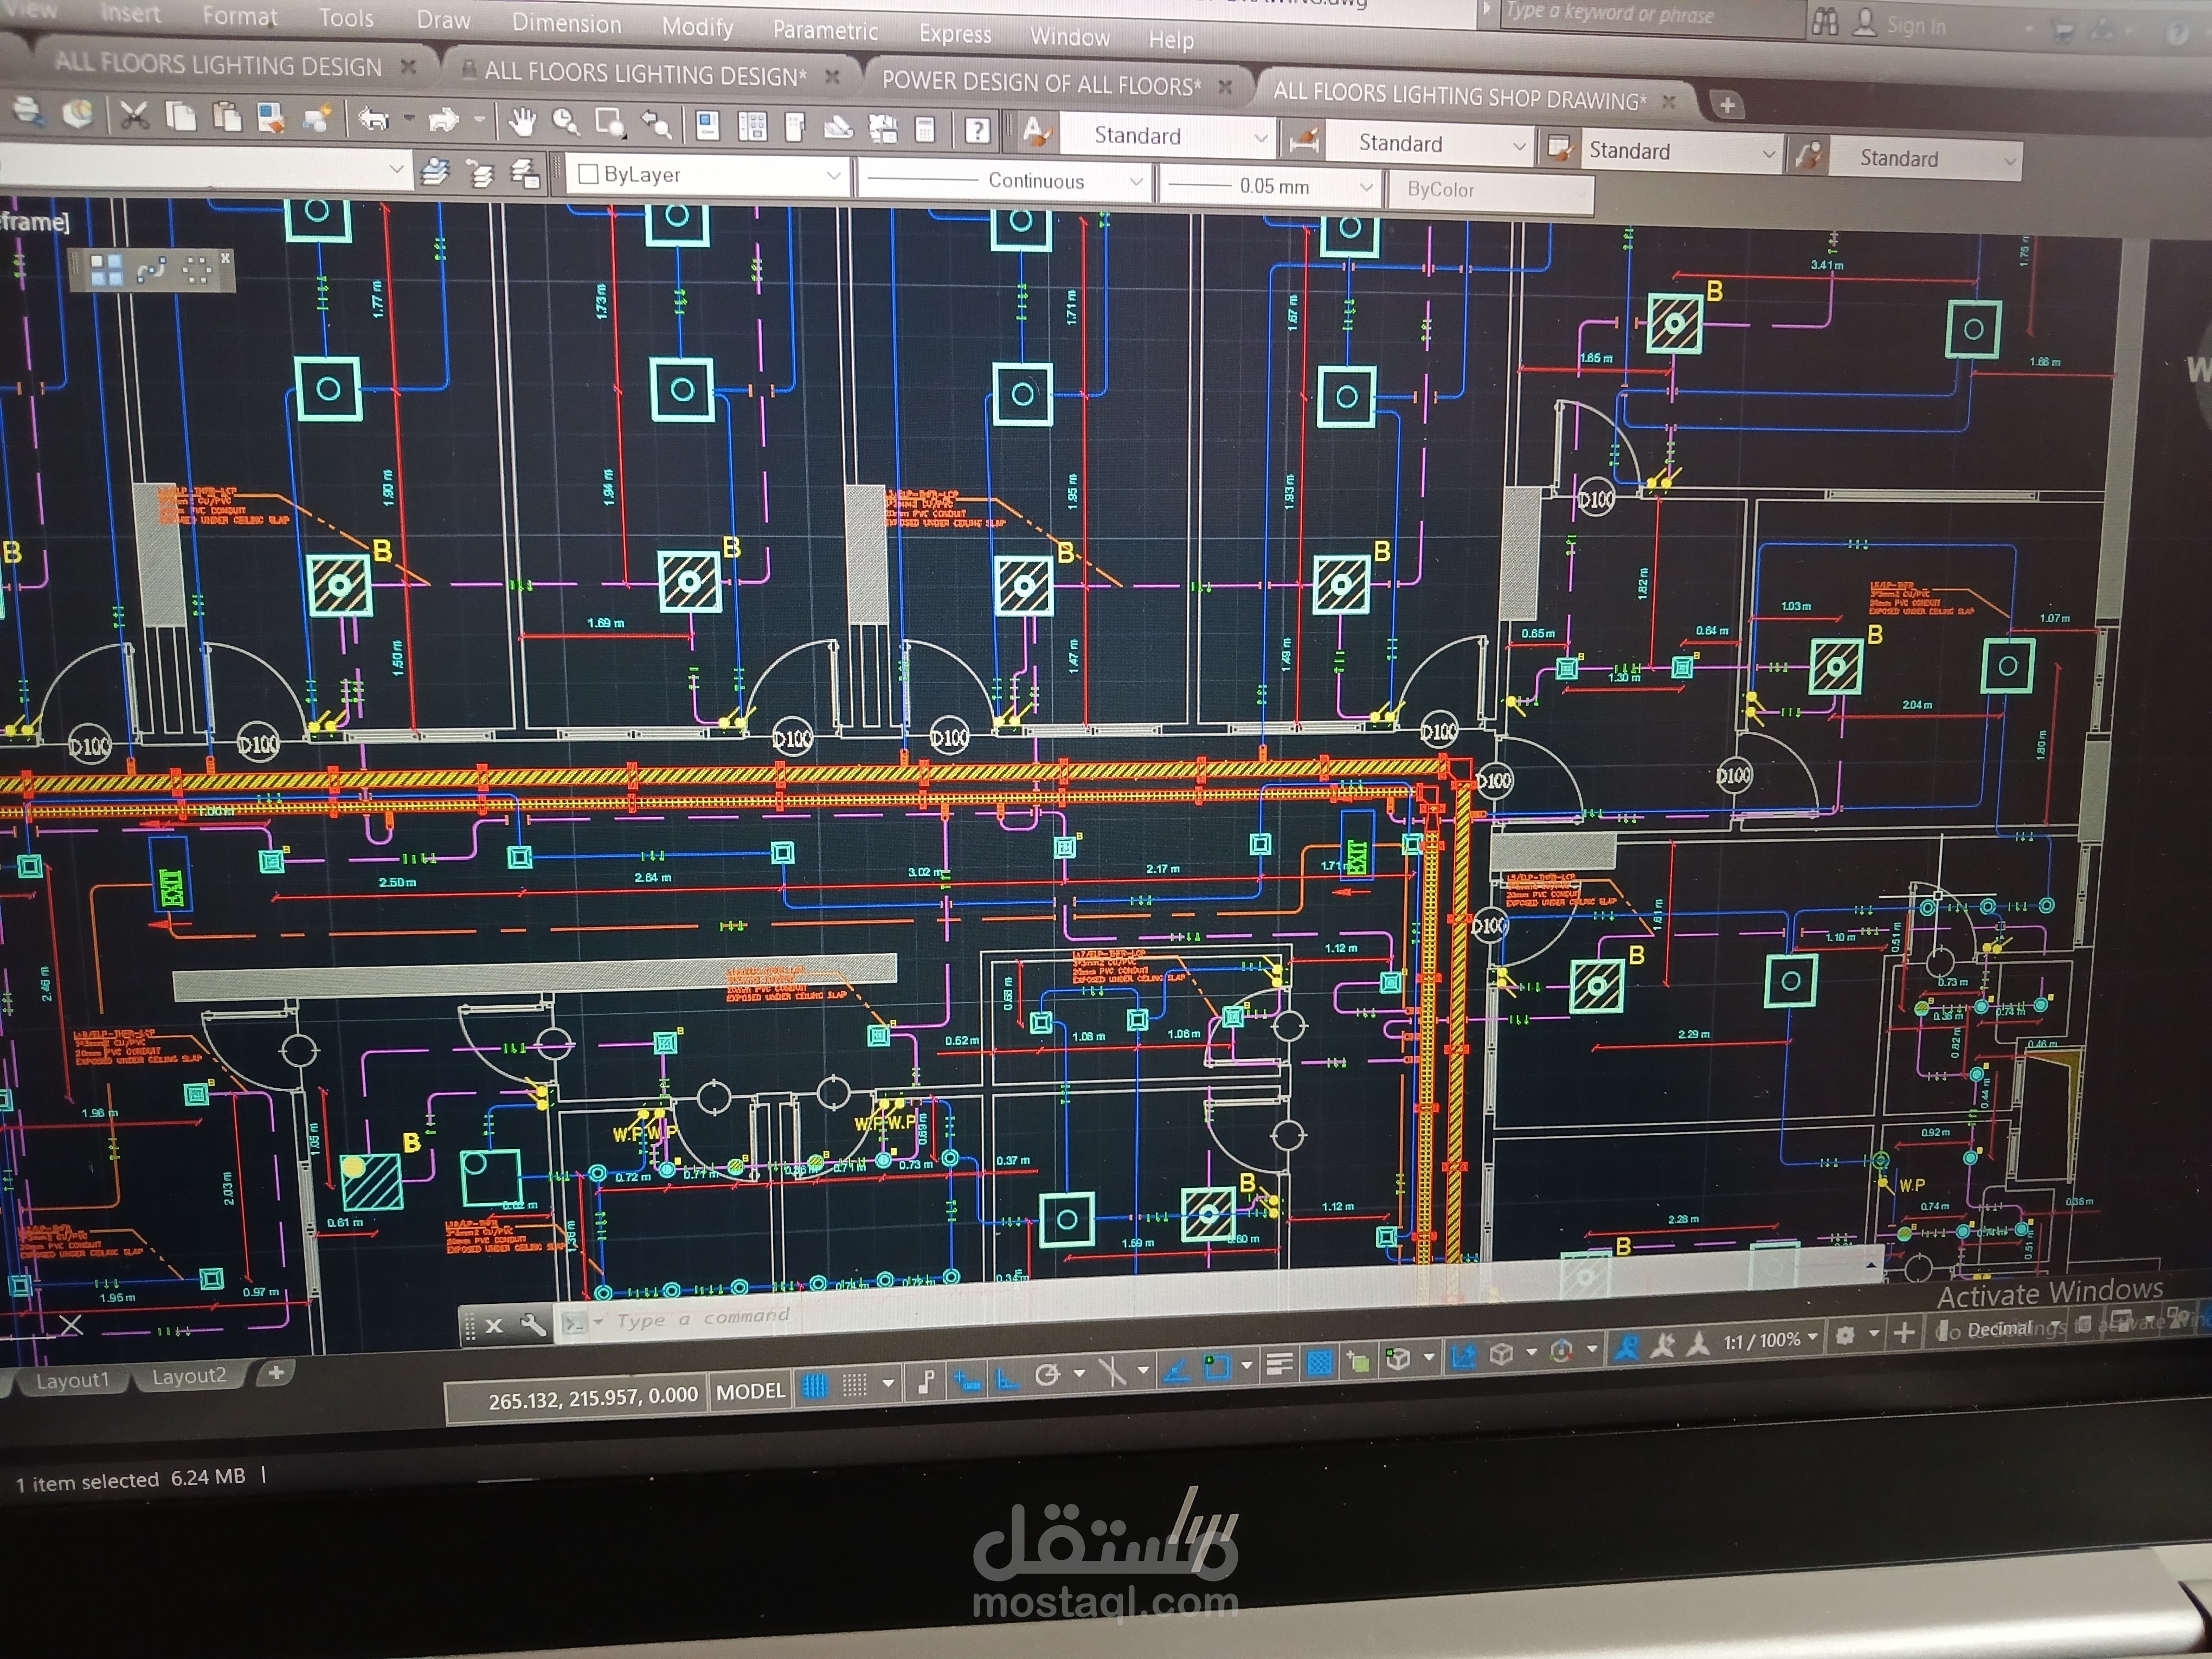This screenshot has height=1659, width=2212.
Task: Open the Tool Palettes window icon
Action: [x=795, y=127]
